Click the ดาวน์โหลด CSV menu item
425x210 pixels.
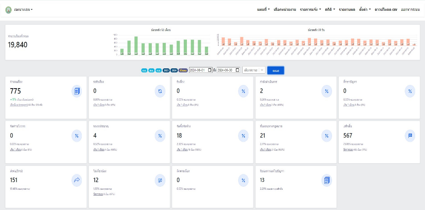click(x=386, y=9)
